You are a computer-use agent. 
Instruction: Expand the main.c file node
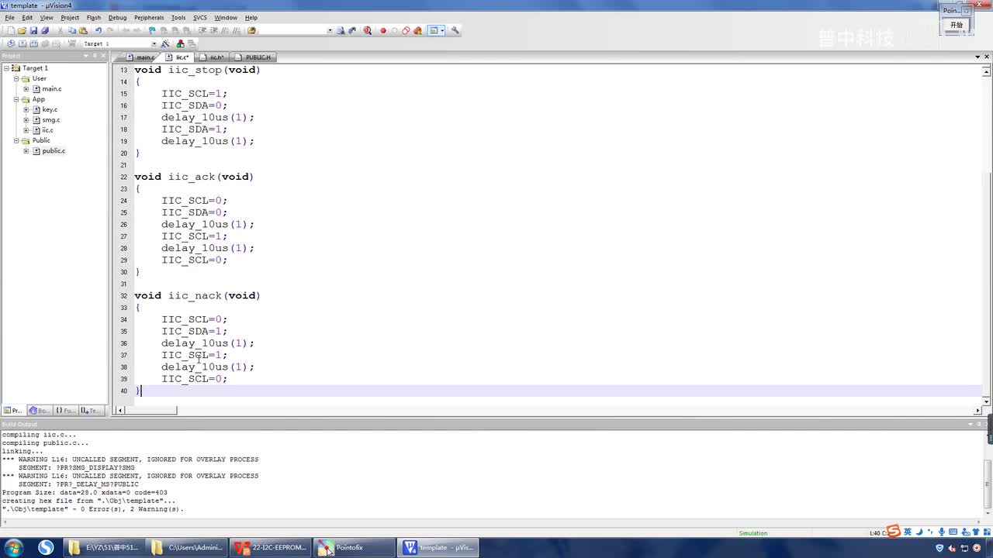26,89
